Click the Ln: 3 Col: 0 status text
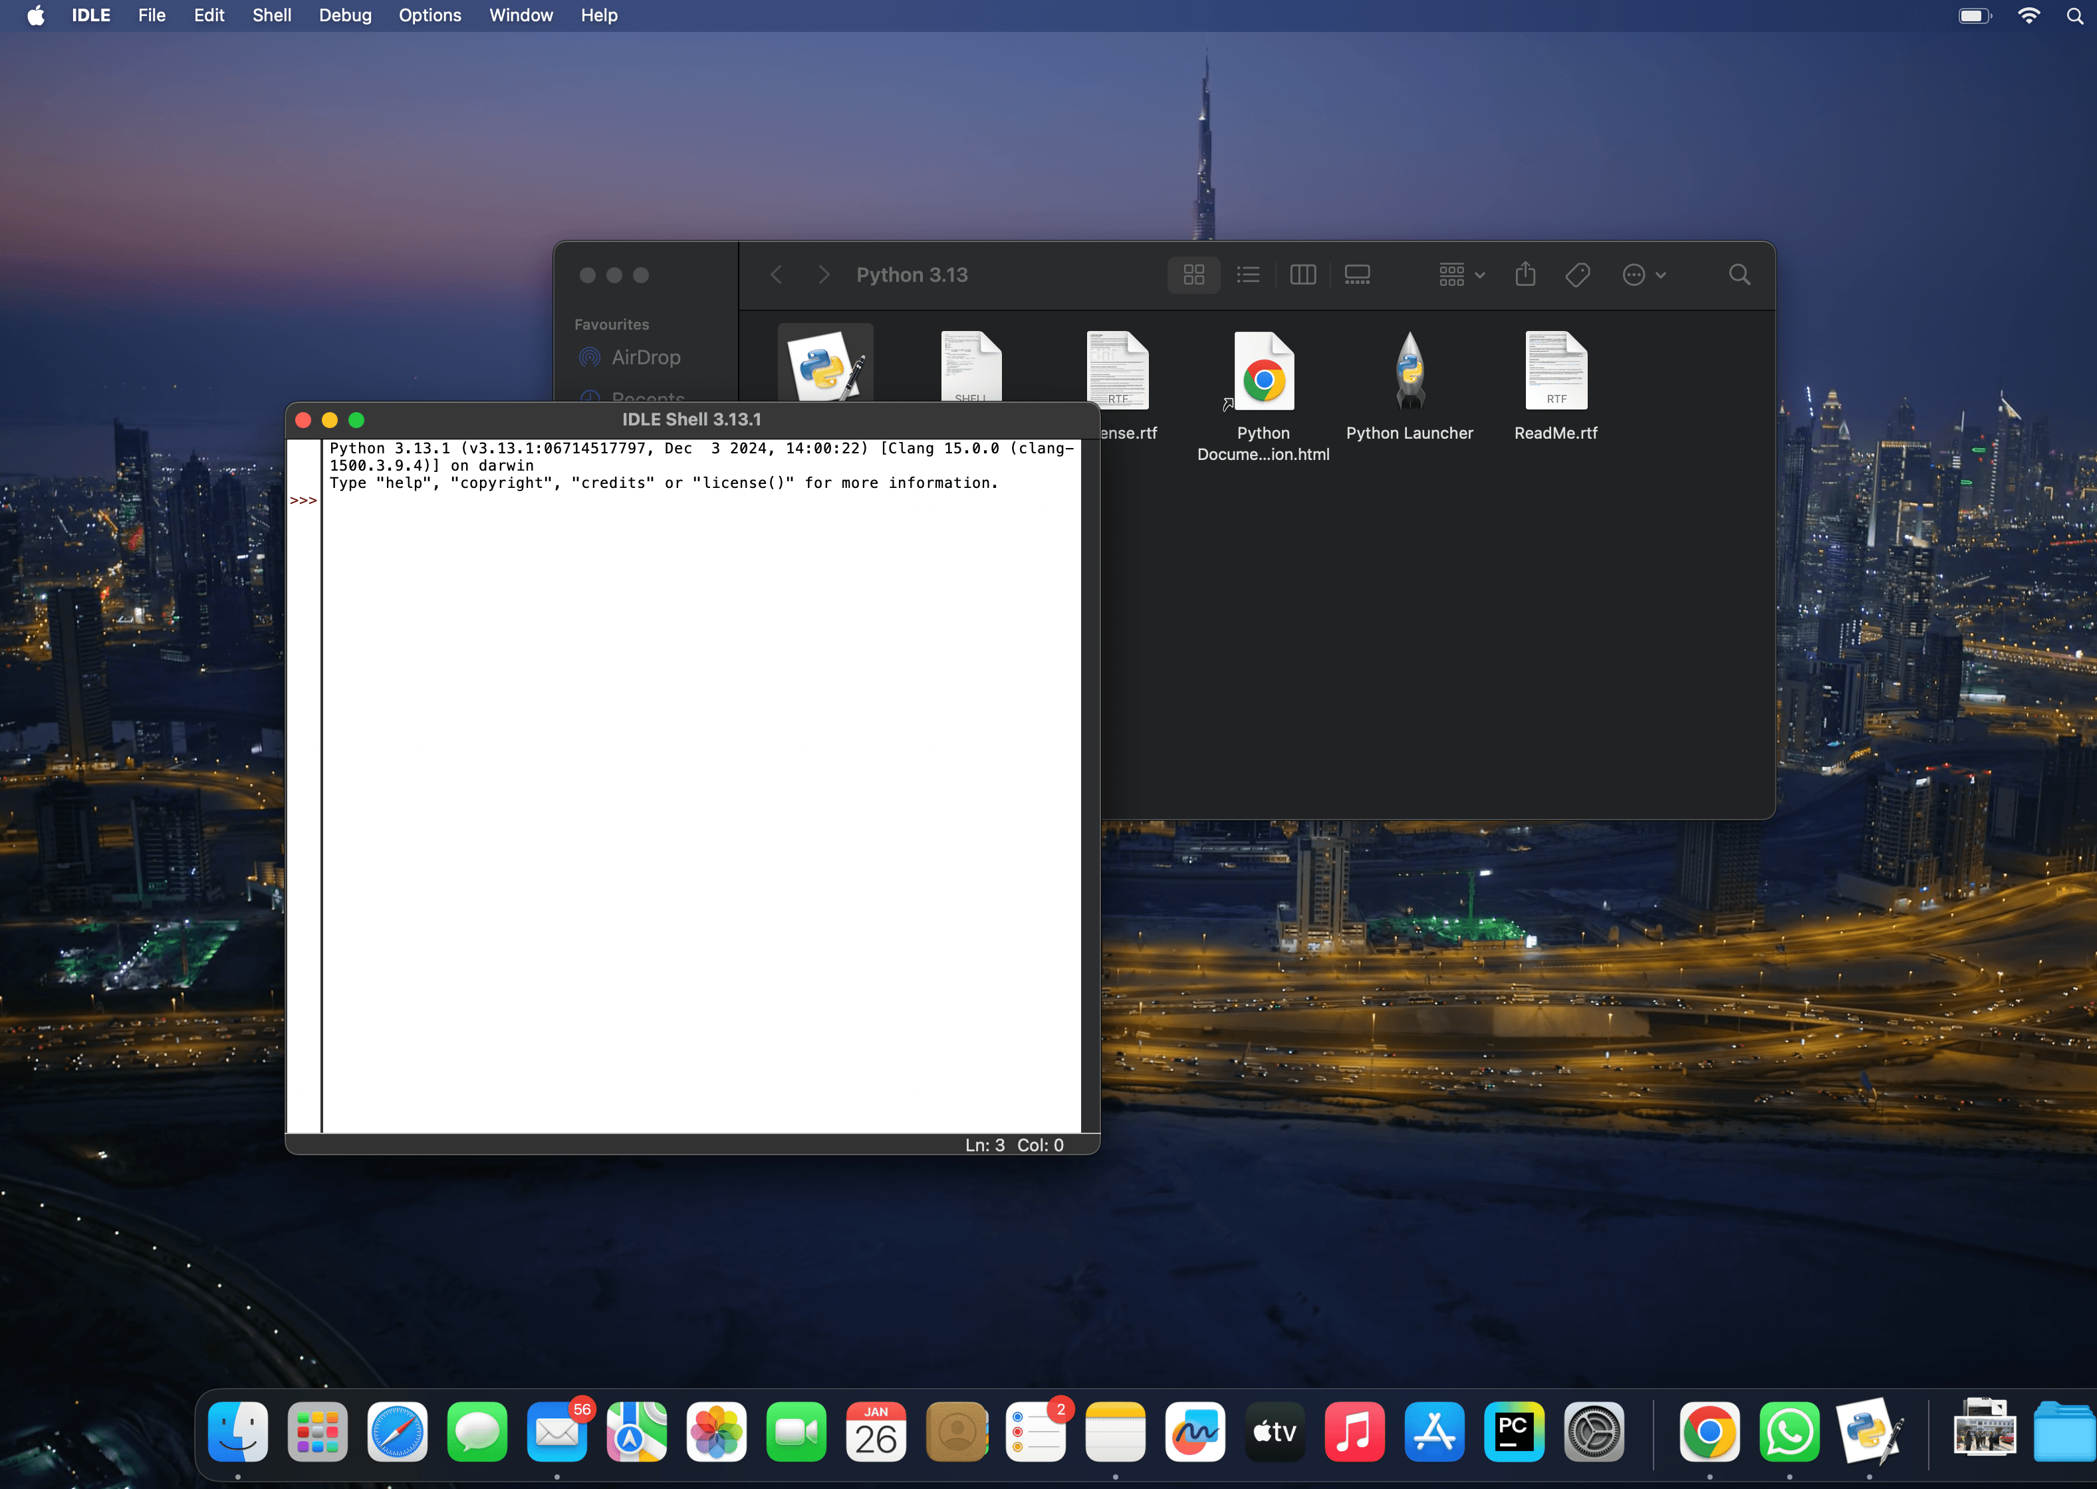2097x1489 pixels. coord(1014,1145)
